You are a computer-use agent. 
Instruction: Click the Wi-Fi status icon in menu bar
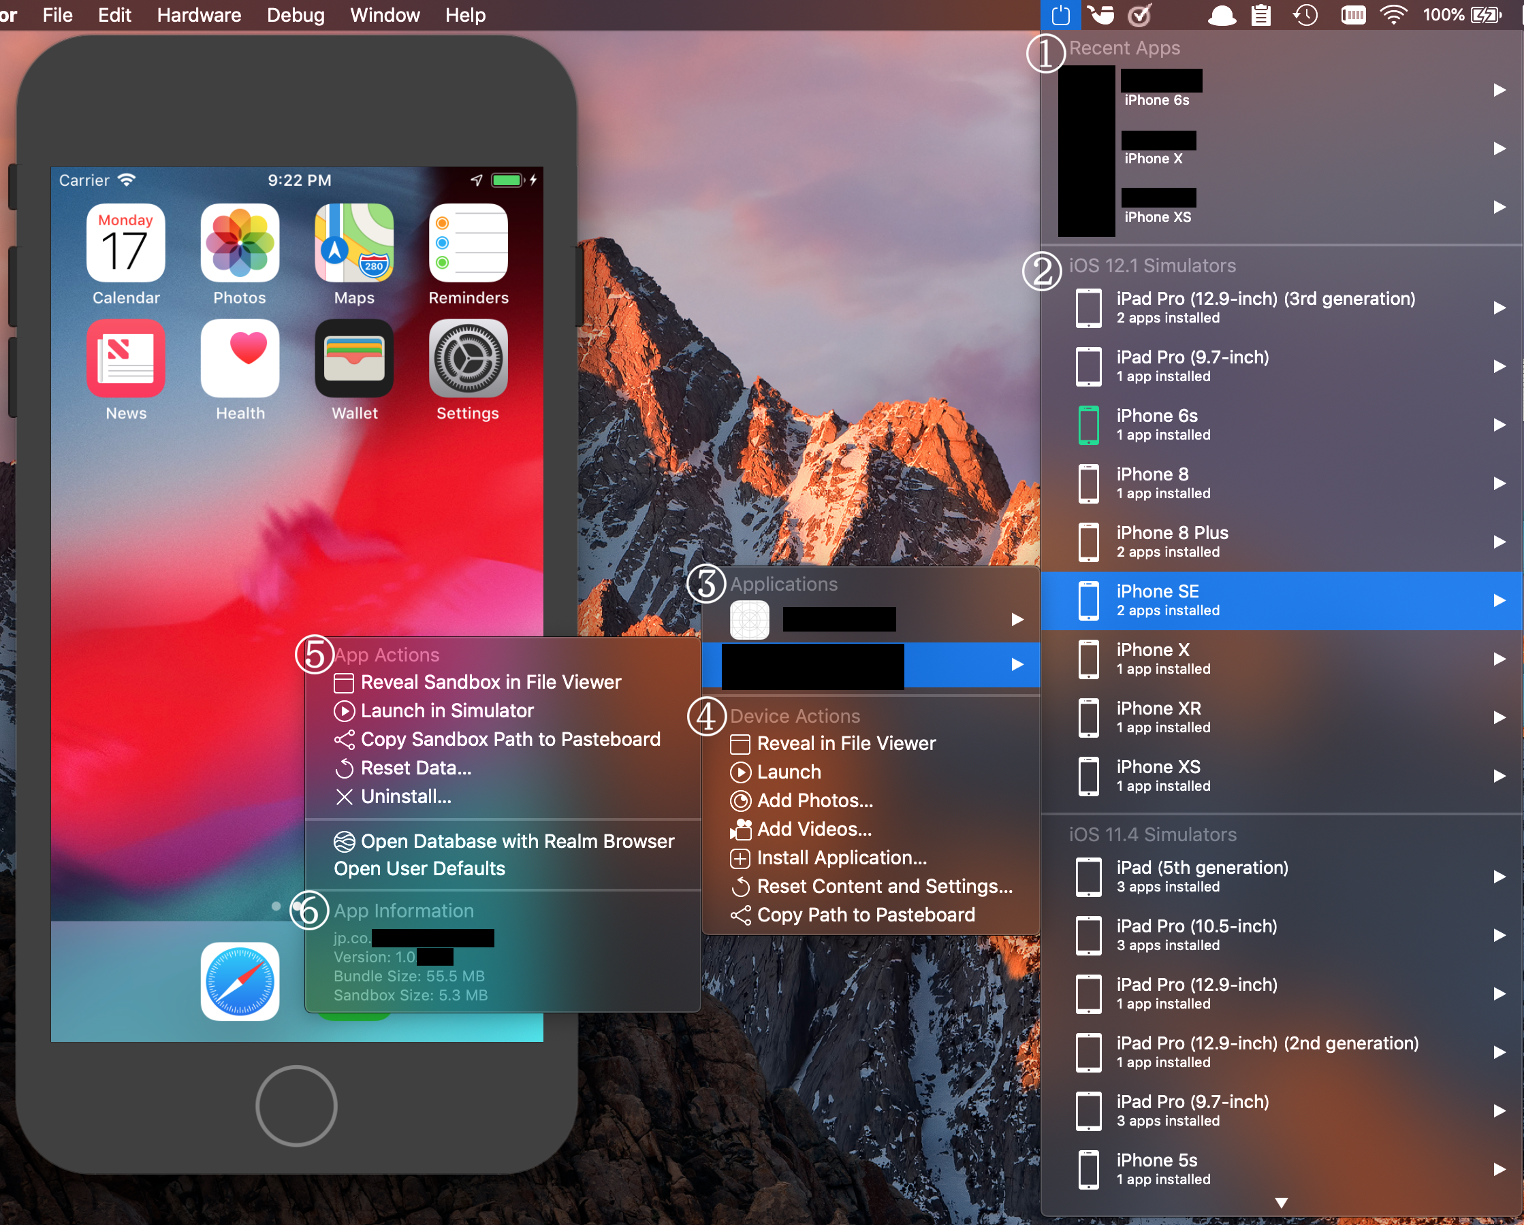coord(1393,15)
